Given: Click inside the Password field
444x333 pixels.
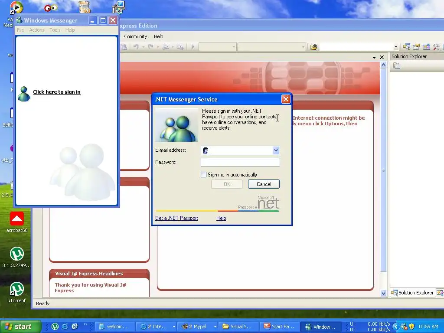Looking at the screenshot, I should (240, 162).
